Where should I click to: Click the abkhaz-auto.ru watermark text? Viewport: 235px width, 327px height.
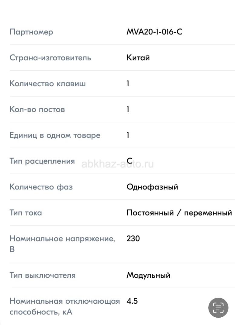(x=118, y=164)
